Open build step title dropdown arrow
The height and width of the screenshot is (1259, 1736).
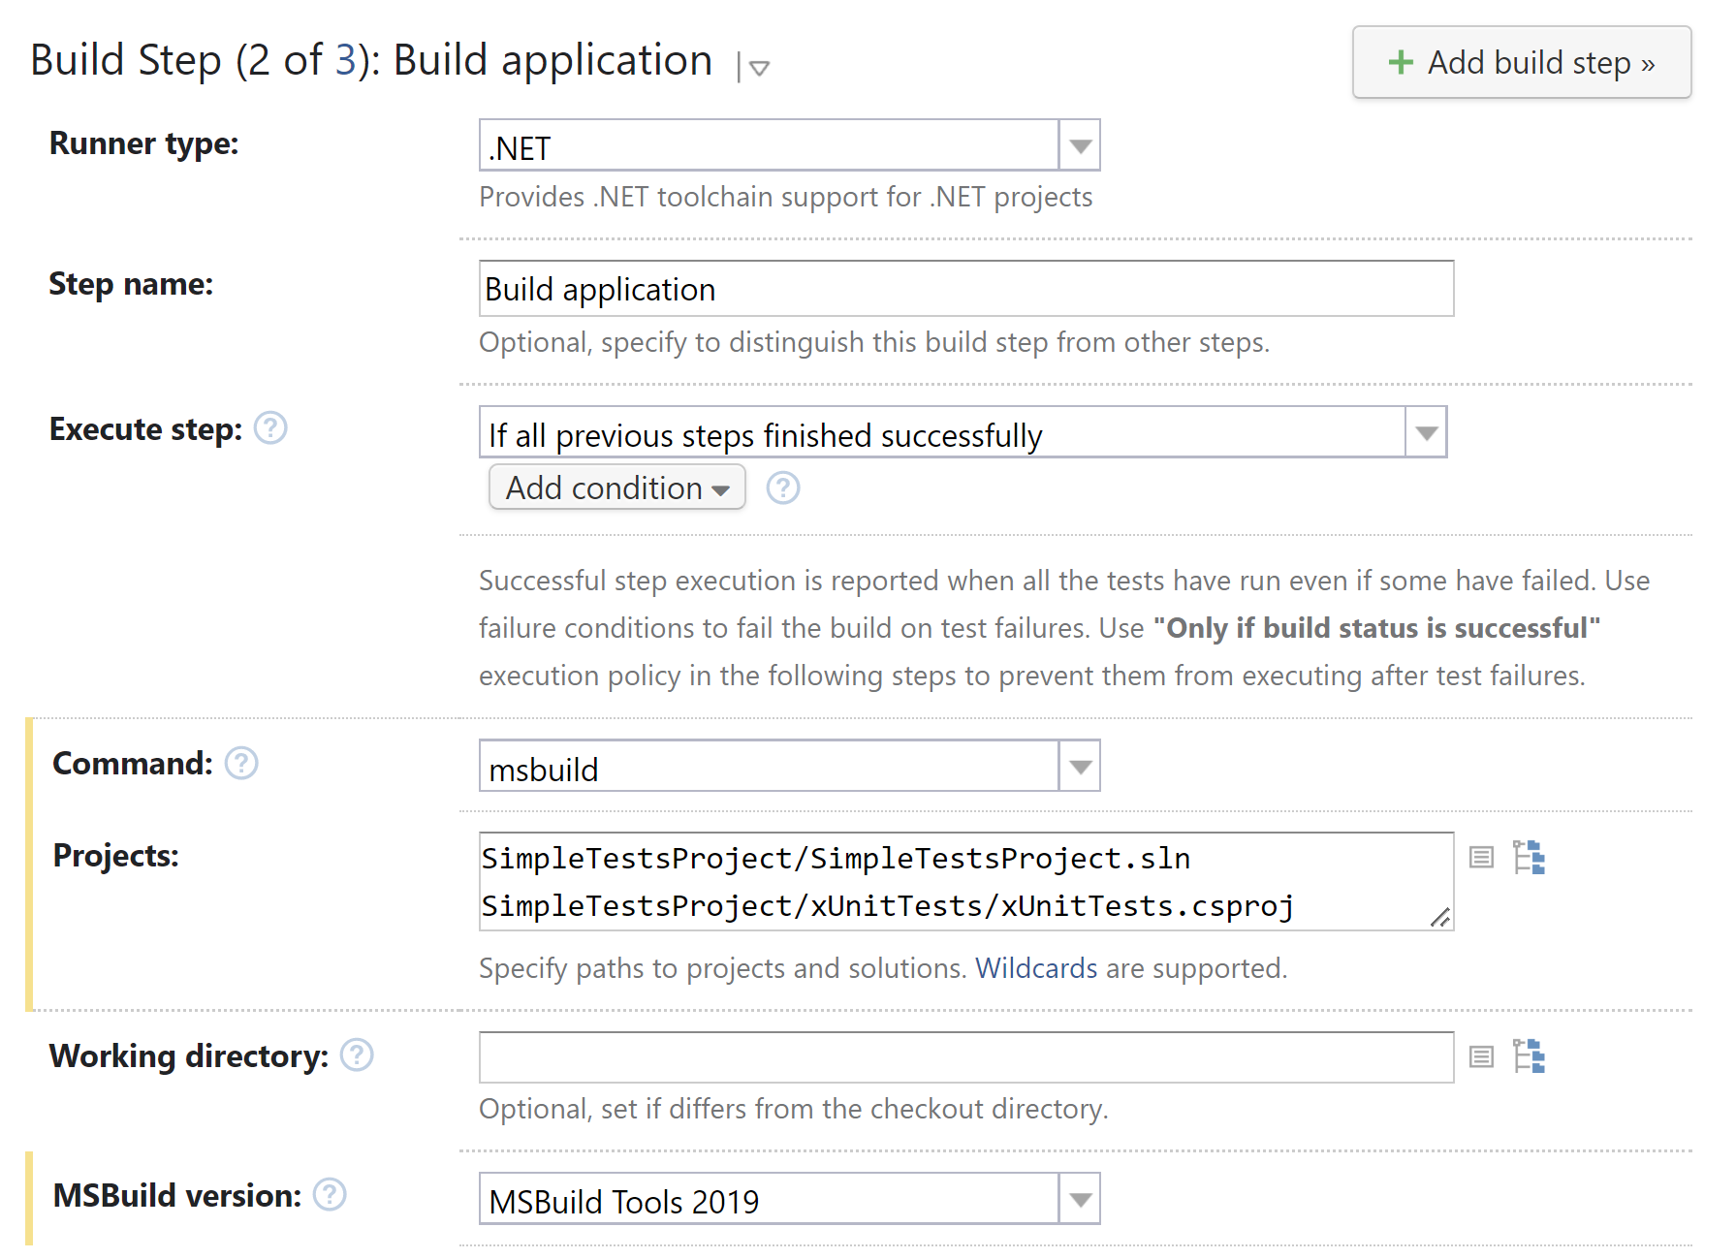tap(759, 68)
